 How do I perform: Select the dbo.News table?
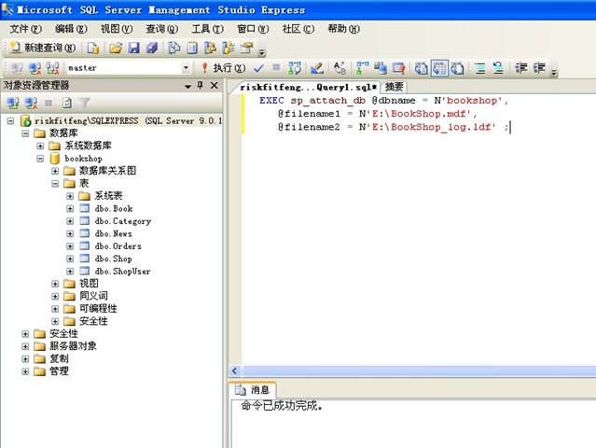113,233
